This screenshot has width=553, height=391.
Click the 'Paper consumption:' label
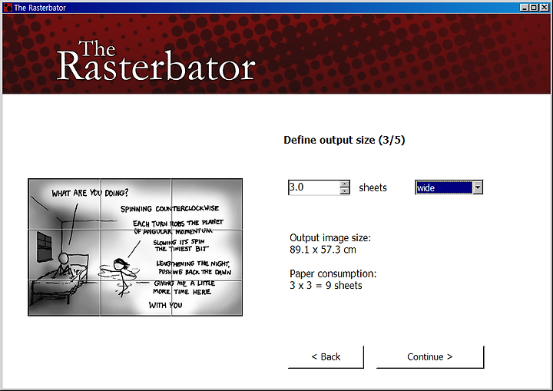point(333,273)
